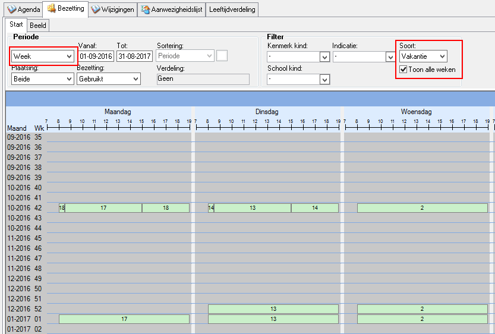Open the Leeftijdverdeling tab
Image resolution: width=495 pixels, height=334 pixels.
click(232, 10)
